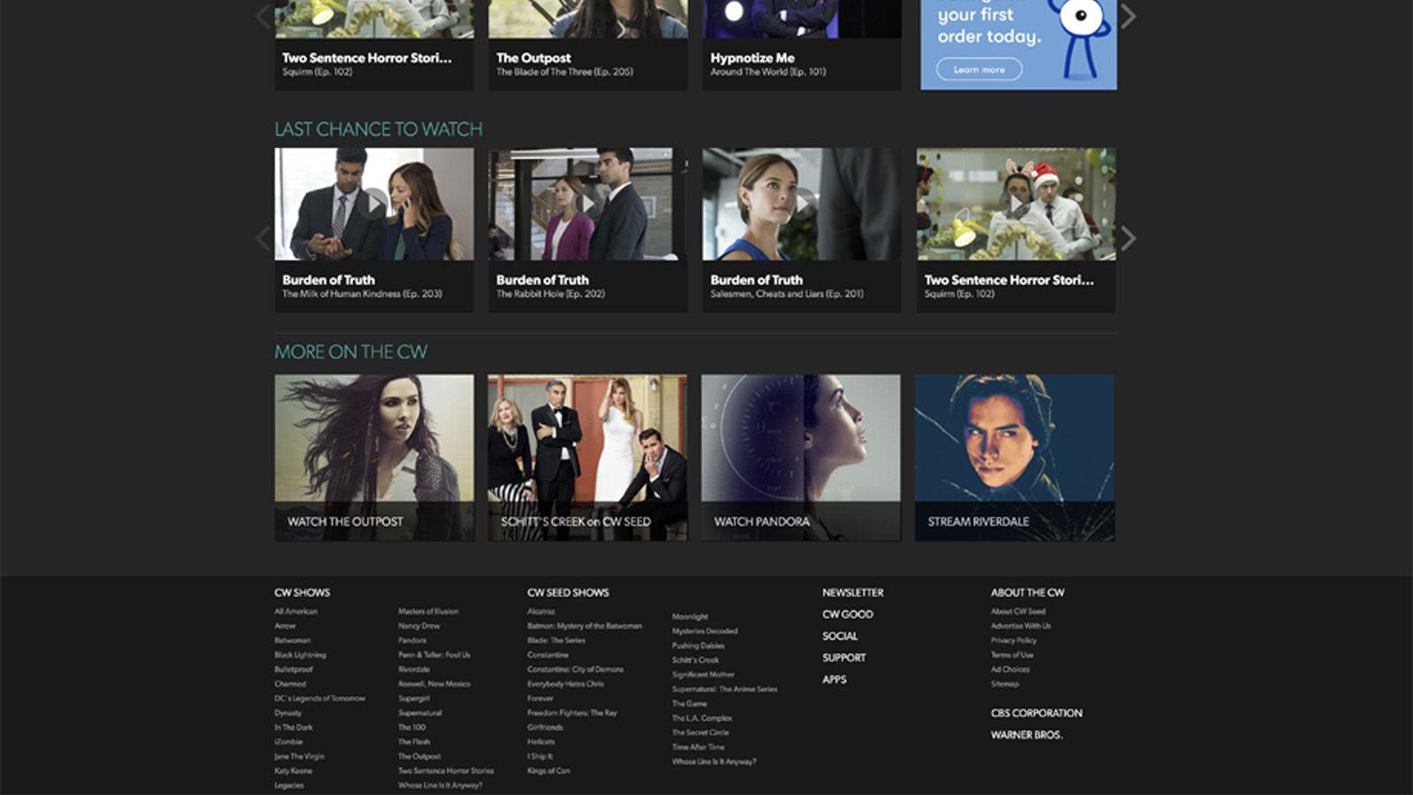The image size is (1413, 795).
Task: Open Advertise With Us link
Action: [1021, 625]
